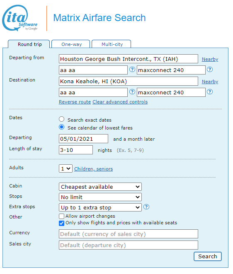
Task: Open help icon beside departure 'aa aa' field
Action: pos(132,70)
